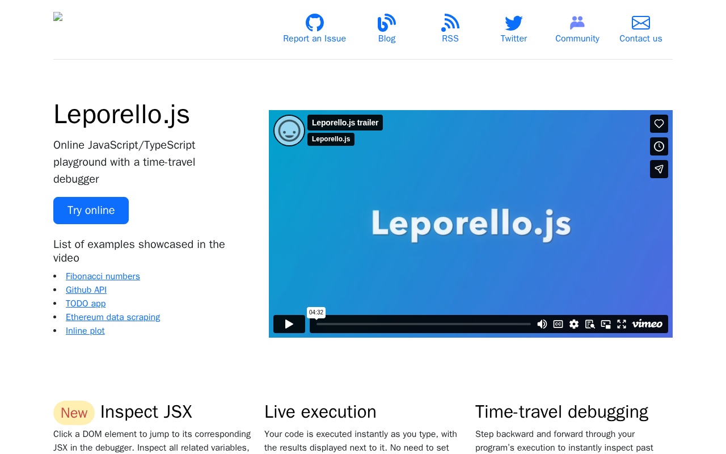
Task: Open the Ethereum data scraping example
Action: pyautogui.click(x=113, y=317)
